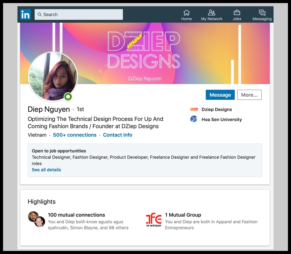Open the Messaging icon
The image size is (291, 254).
[262, 13]
